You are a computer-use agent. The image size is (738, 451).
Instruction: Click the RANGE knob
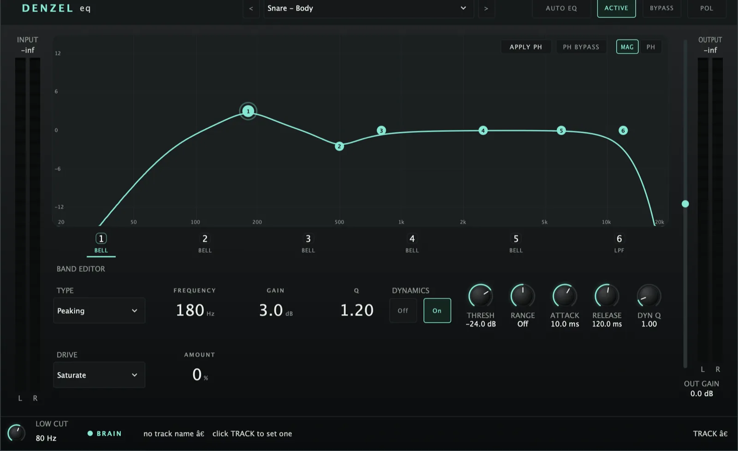point(523,296)
